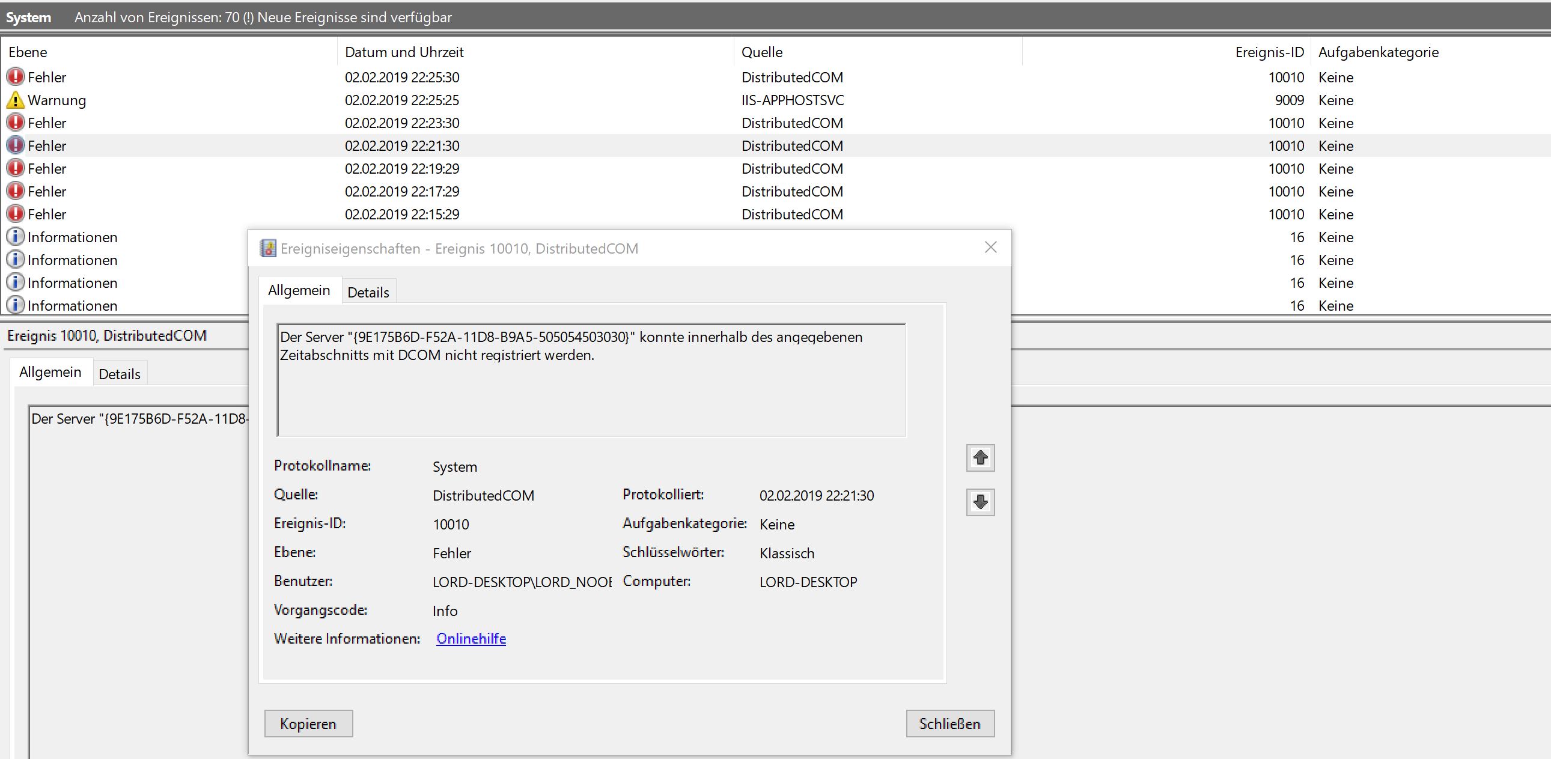Click Ebene value Fehler in dialog
The image size is (1551, 759).
[451, 553]
